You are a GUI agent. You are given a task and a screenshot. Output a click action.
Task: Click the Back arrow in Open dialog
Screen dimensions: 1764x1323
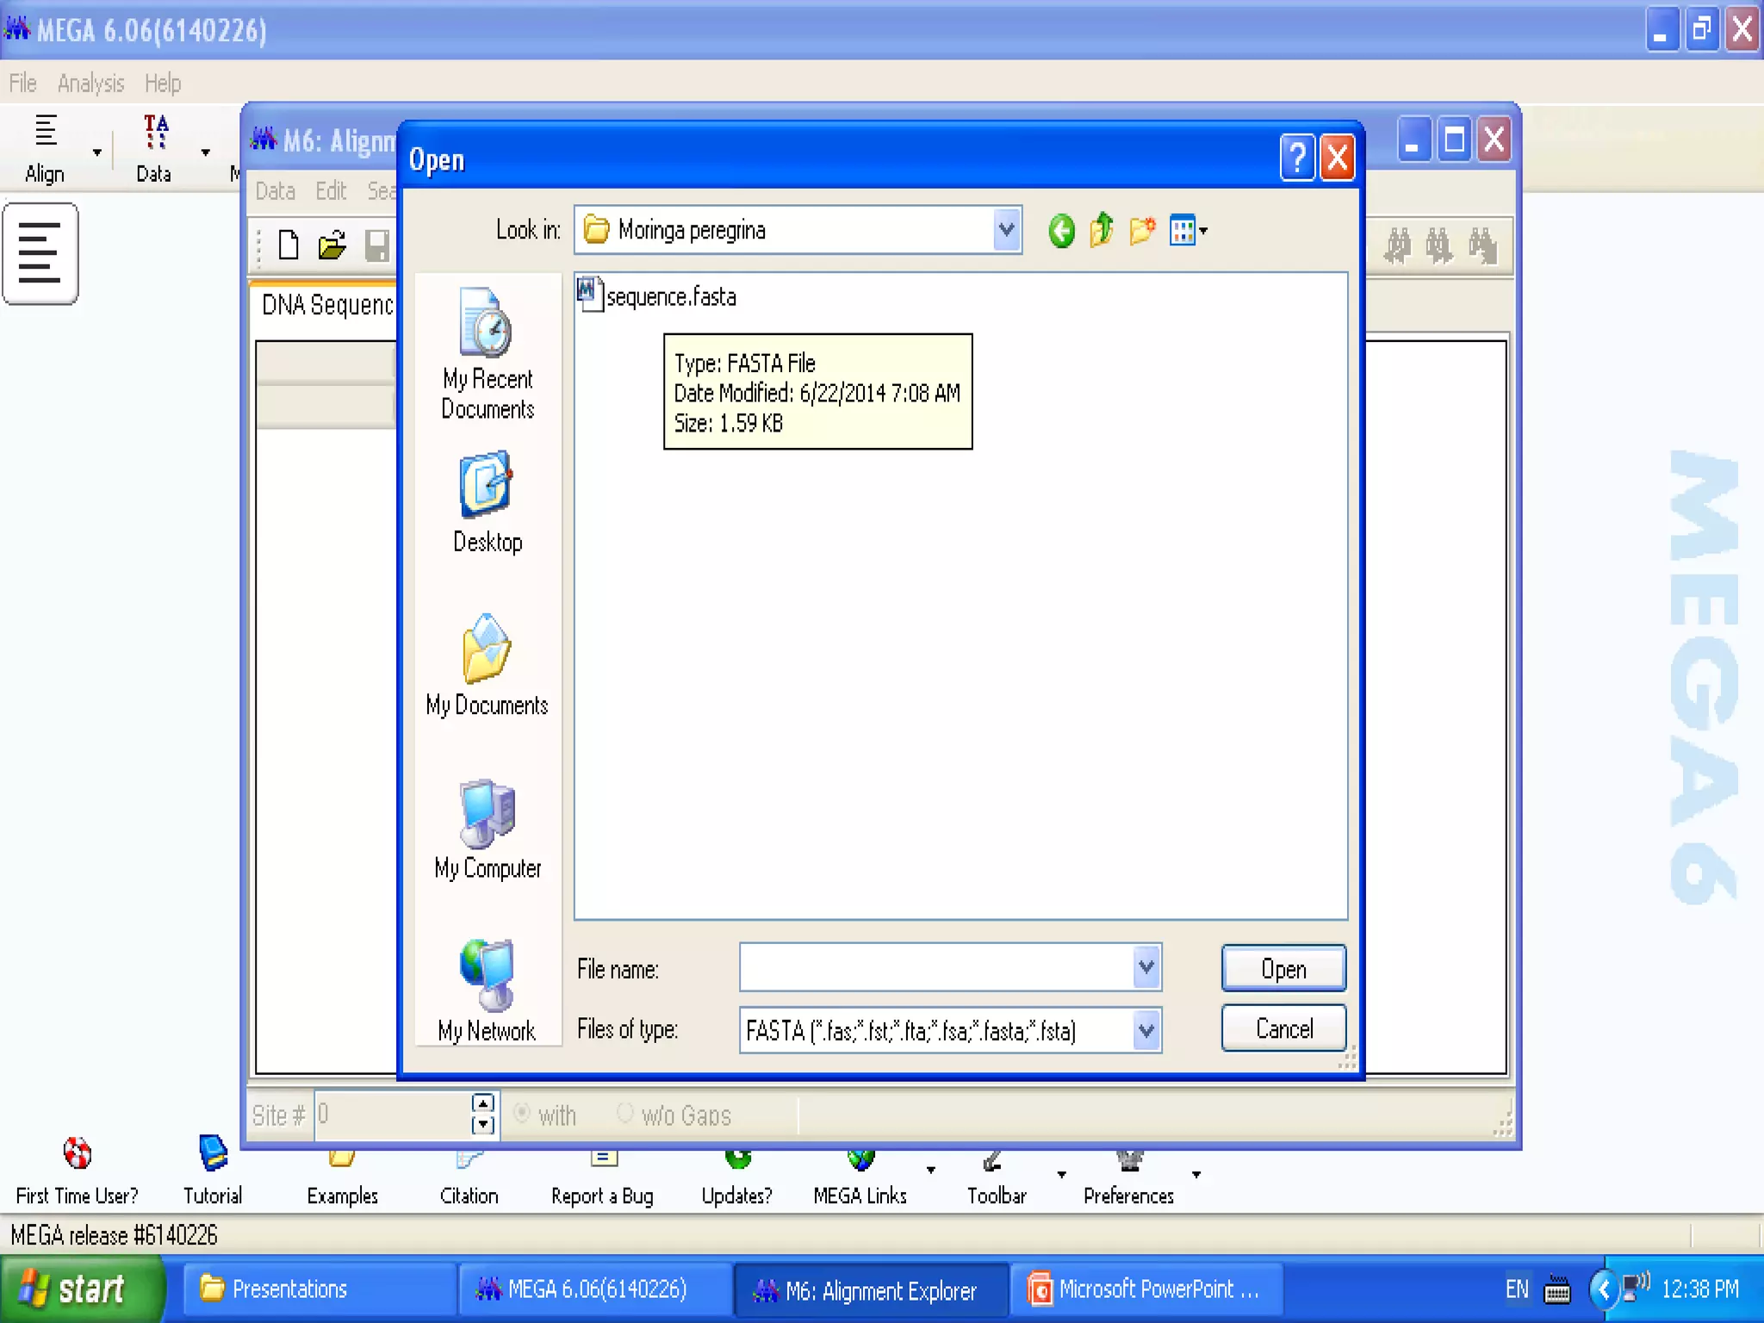[x=1061, y=231]
